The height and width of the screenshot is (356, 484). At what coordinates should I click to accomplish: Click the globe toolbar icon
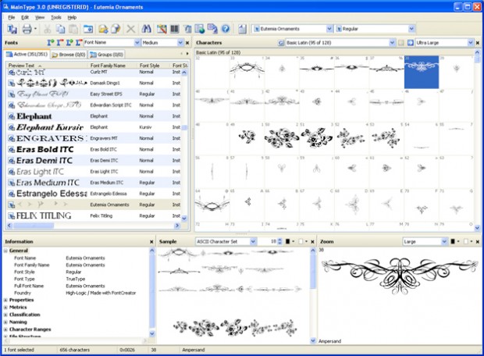click(x=200, y=29)
